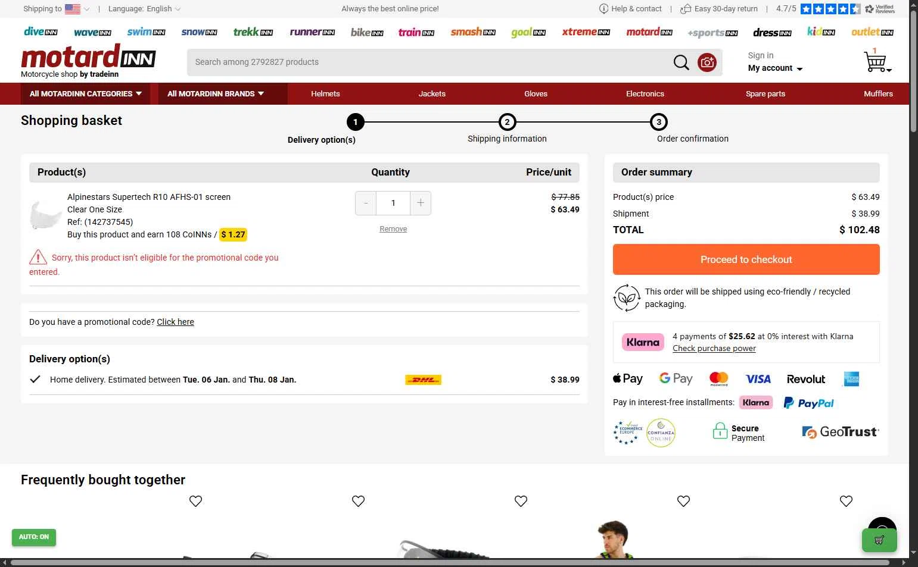
Task: Open Help & contact link
Action: point(630,9)
